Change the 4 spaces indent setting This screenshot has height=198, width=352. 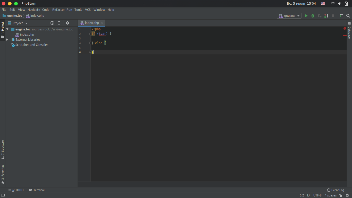(331, 195)
